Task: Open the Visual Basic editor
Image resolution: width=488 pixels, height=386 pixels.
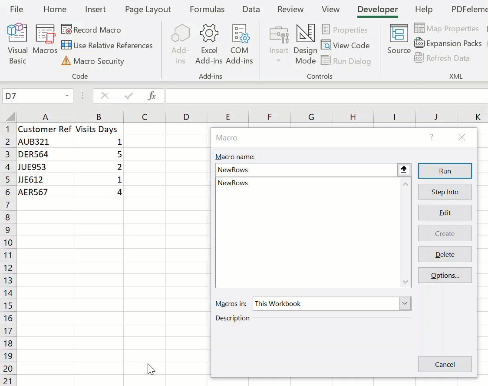Action: point(17,43)
